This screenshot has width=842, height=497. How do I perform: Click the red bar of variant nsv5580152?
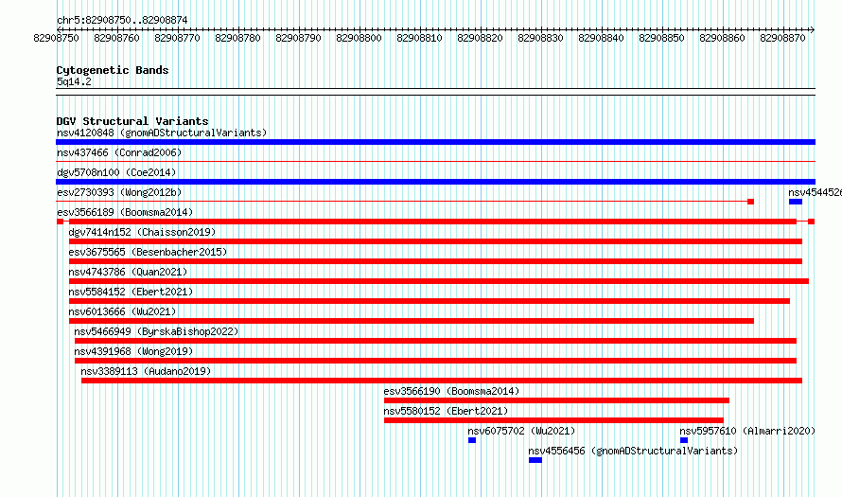point(553,420)
